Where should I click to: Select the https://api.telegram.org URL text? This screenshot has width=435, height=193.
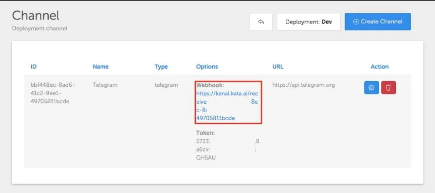pos(304,85)
